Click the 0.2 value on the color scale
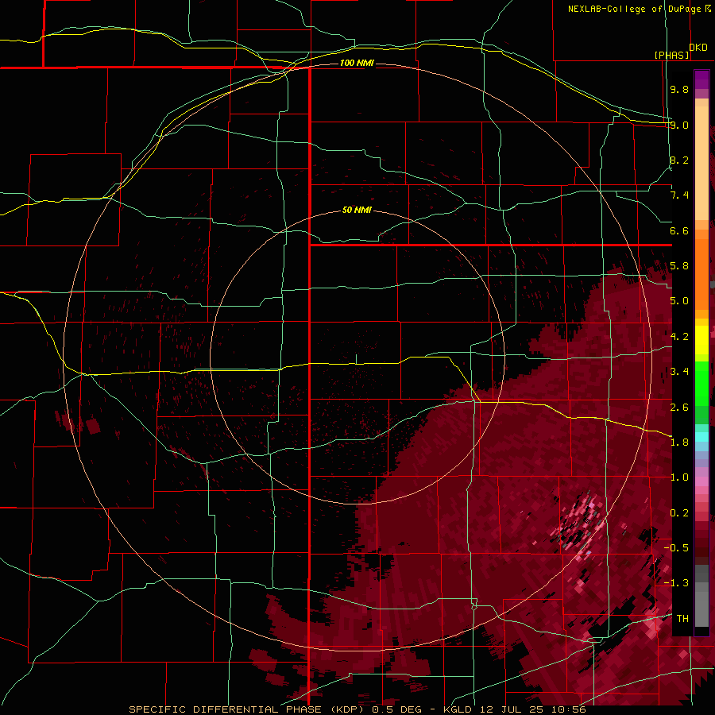Image resolution: width=715 pixels, height=715 pixels. coord(679,513)
